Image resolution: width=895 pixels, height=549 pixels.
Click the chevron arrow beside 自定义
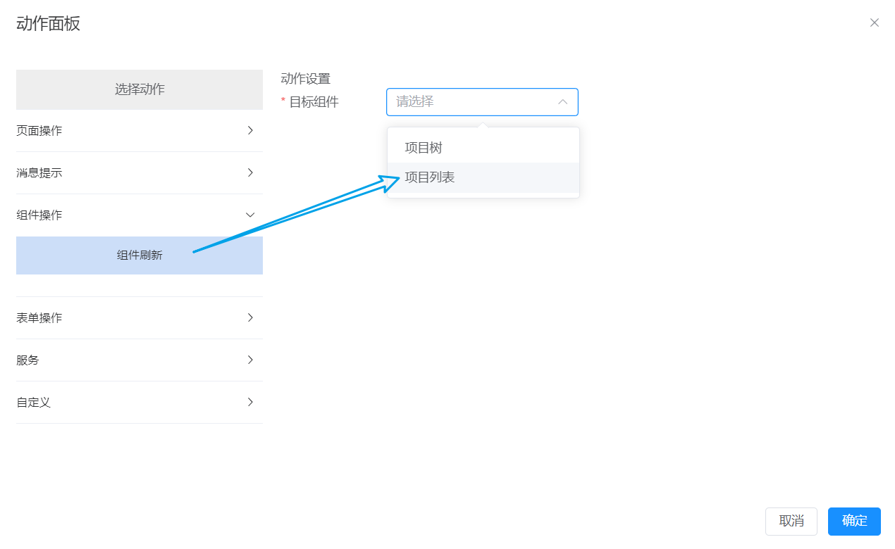[250, 402]
